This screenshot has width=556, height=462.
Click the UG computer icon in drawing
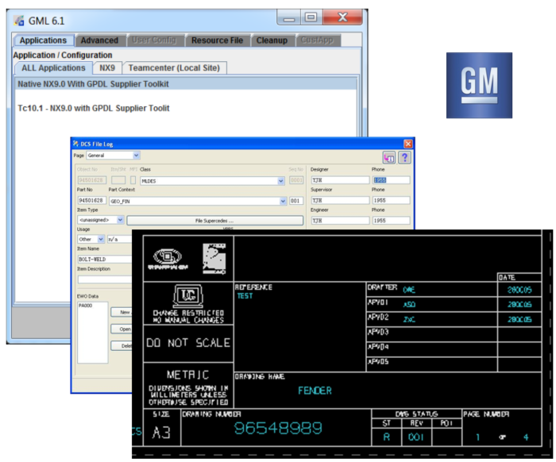[189, 295]
